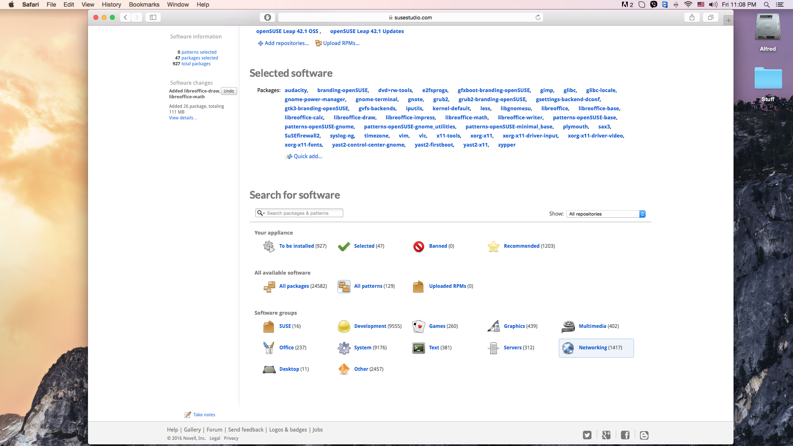Select the Games software group icon
This screenshot has height=446, width=793.
(418, 326)
